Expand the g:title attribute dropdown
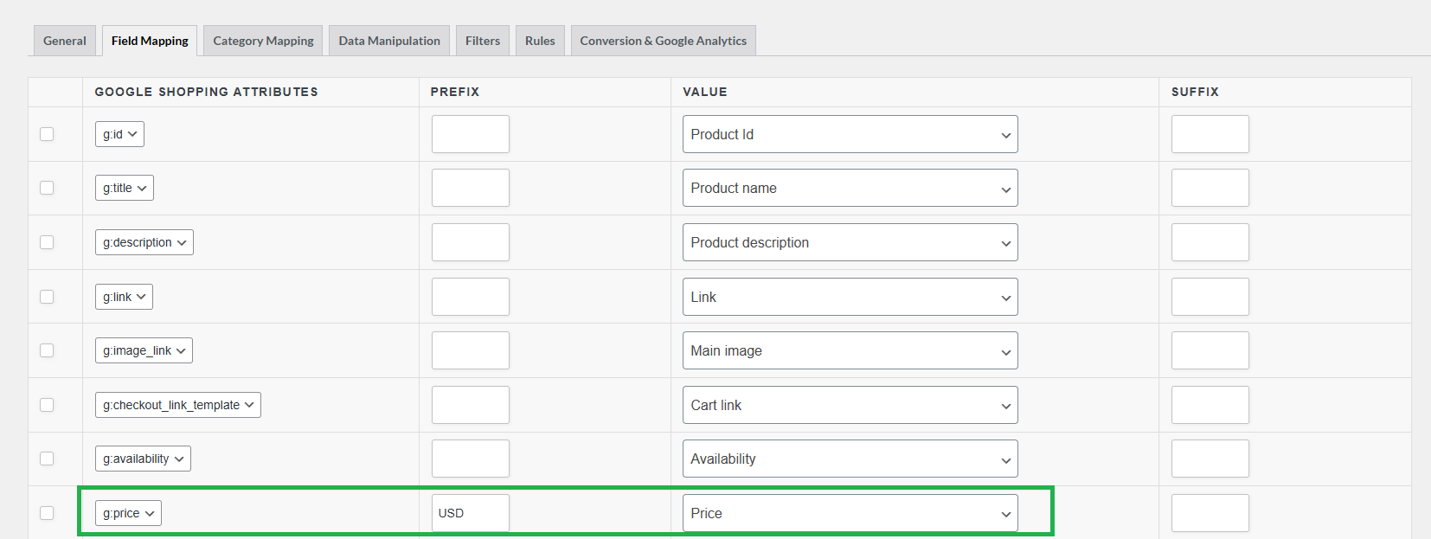Image resolution: width=1431 pixels, height=539 pixels. coord(125,188)
